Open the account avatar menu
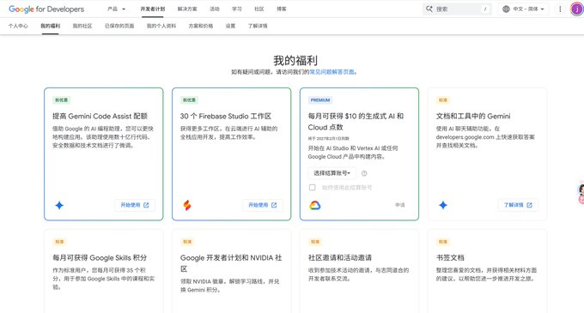Image resolution: width=584 pixels, height=313 pixels. (x=577, y=9)
